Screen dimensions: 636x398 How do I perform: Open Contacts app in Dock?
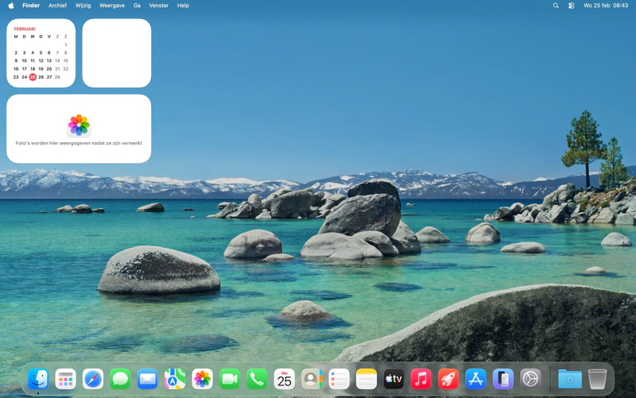pos(312,380)
